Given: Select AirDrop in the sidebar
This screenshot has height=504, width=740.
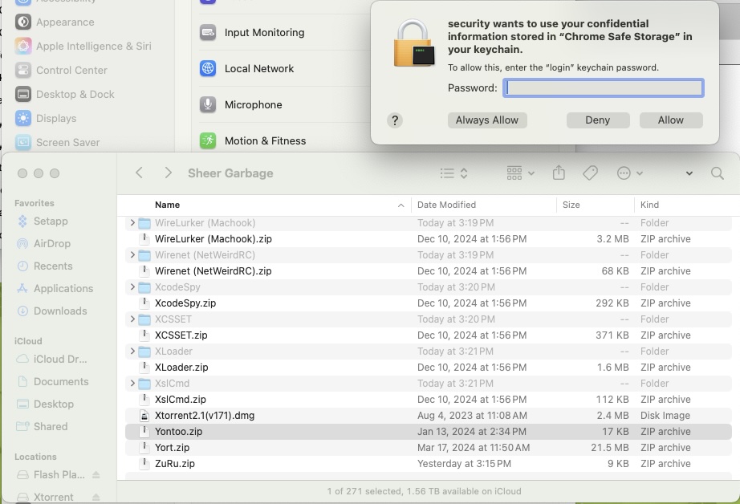Looking at the screenshot, I should tap(51, 244).
